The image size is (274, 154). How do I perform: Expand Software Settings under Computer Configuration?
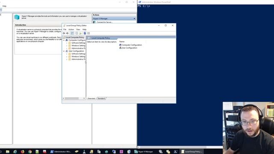tap(67, 43)
